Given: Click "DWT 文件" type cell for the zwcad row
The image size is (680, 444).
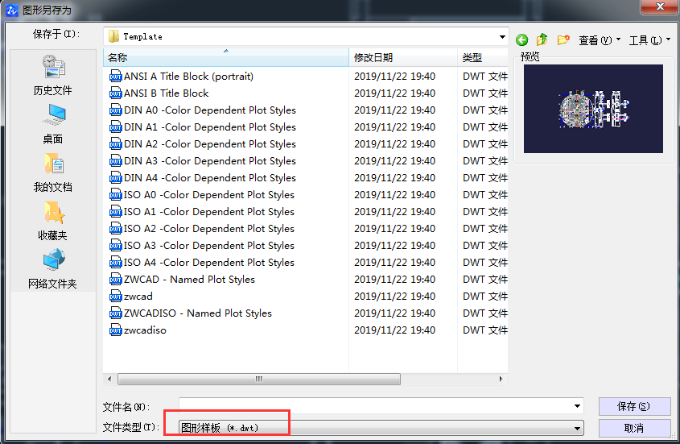Looking at the screenshot, I should (x=484, y=297).
